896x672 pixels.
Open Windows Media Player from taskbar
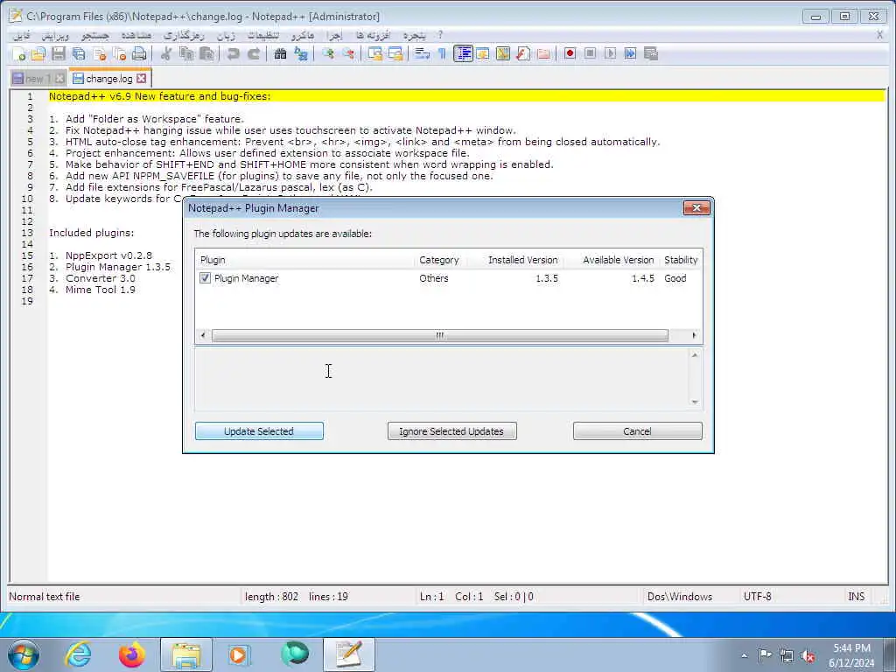click(x=240, y=654)
